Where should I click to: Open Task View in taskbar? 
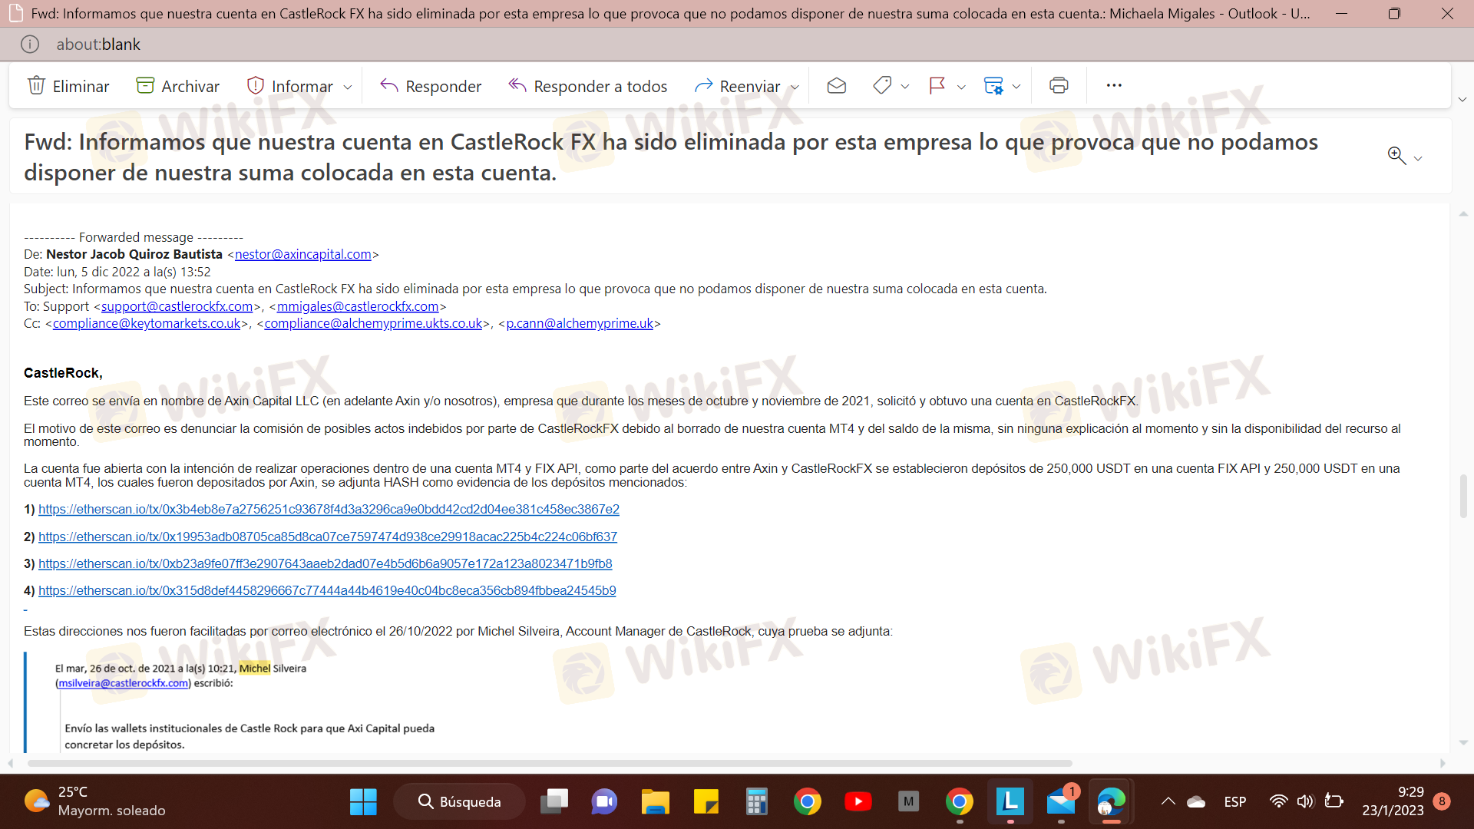pyautogui.click(x=554, y=801)
